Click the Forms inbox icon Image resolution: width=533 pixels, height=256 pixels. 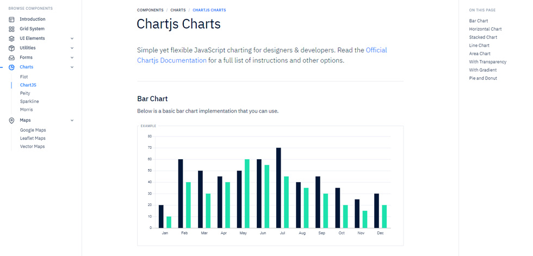pyautogui.click(x=11, y=58)
